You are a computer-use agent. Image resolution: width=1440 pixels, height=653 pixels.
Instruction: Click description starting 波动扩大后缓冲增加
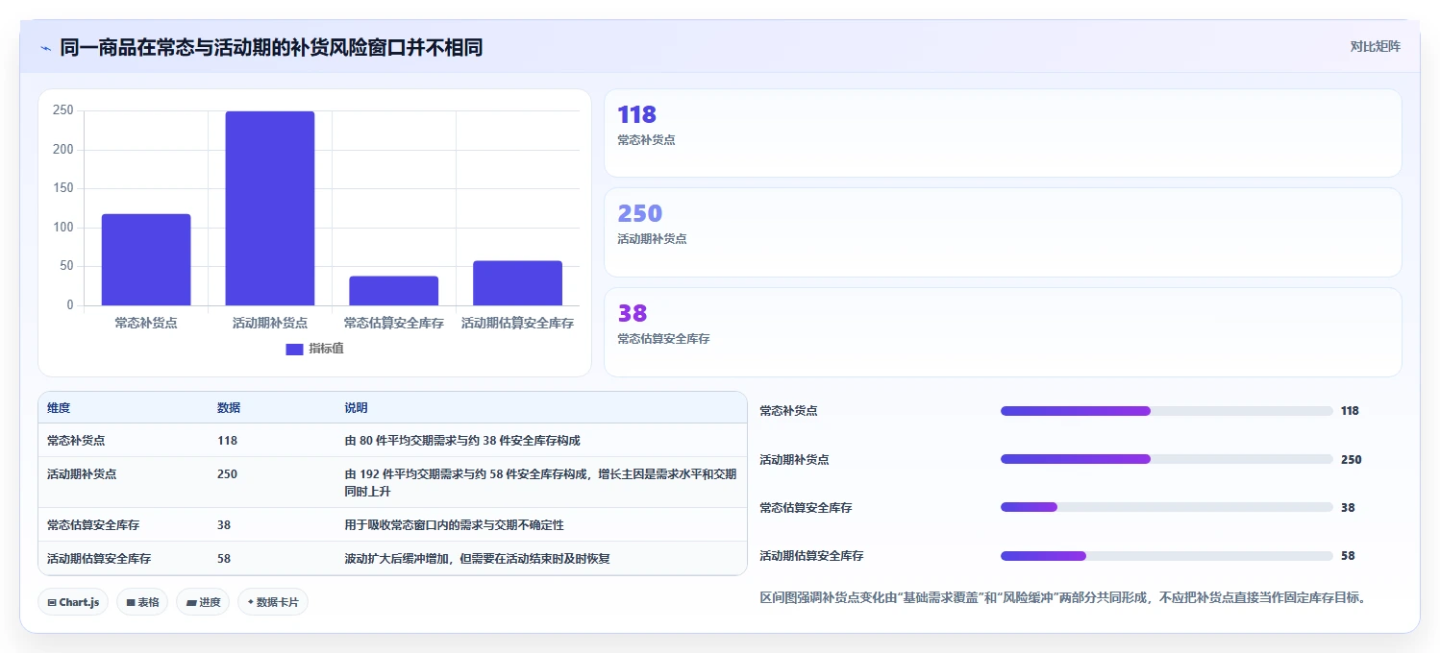tap(478, 559)
